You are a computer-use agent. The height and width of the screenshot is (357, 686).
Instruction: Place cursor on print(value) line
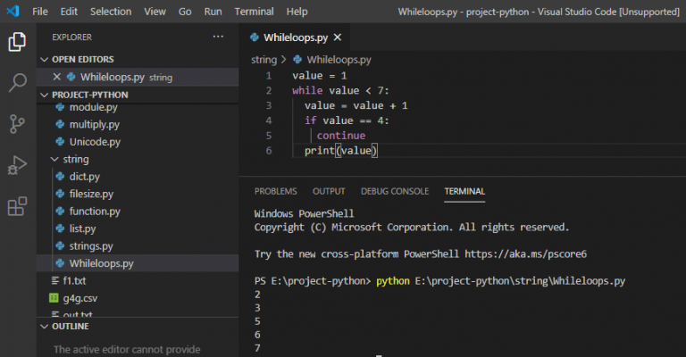pos(341,151)
